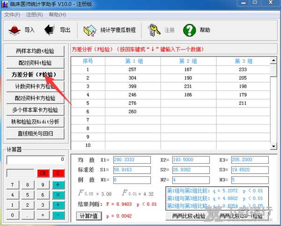Select cell 211 in group 3

click(243, 103)
